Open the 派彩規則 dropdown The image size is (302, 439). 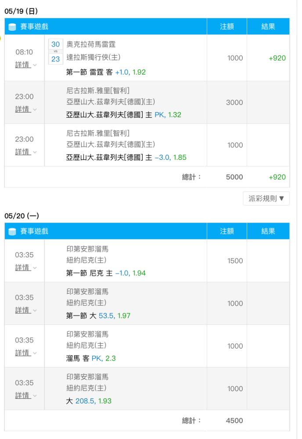(266, 198)
